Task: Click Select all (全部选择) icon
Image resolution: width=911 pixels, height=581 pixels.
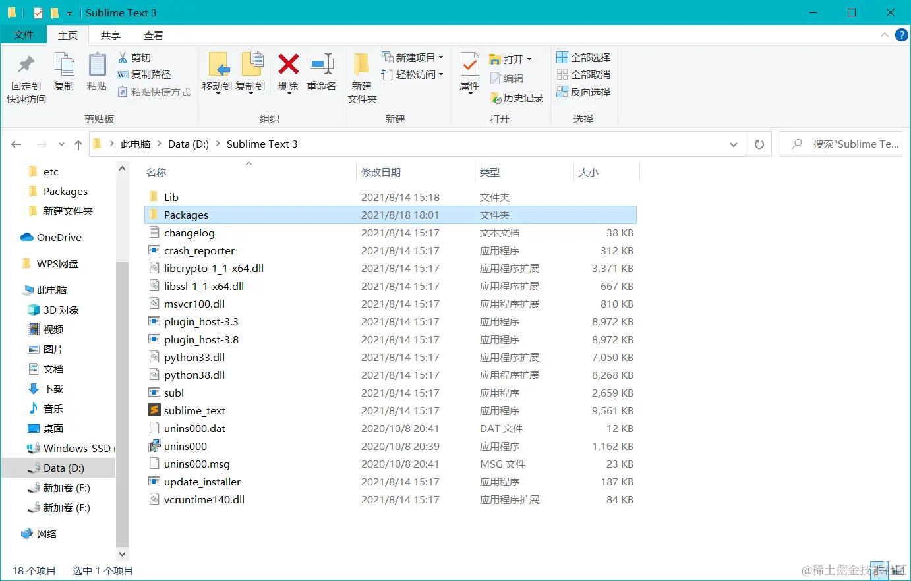Action: pyautogui.click(x=562, y=58)
